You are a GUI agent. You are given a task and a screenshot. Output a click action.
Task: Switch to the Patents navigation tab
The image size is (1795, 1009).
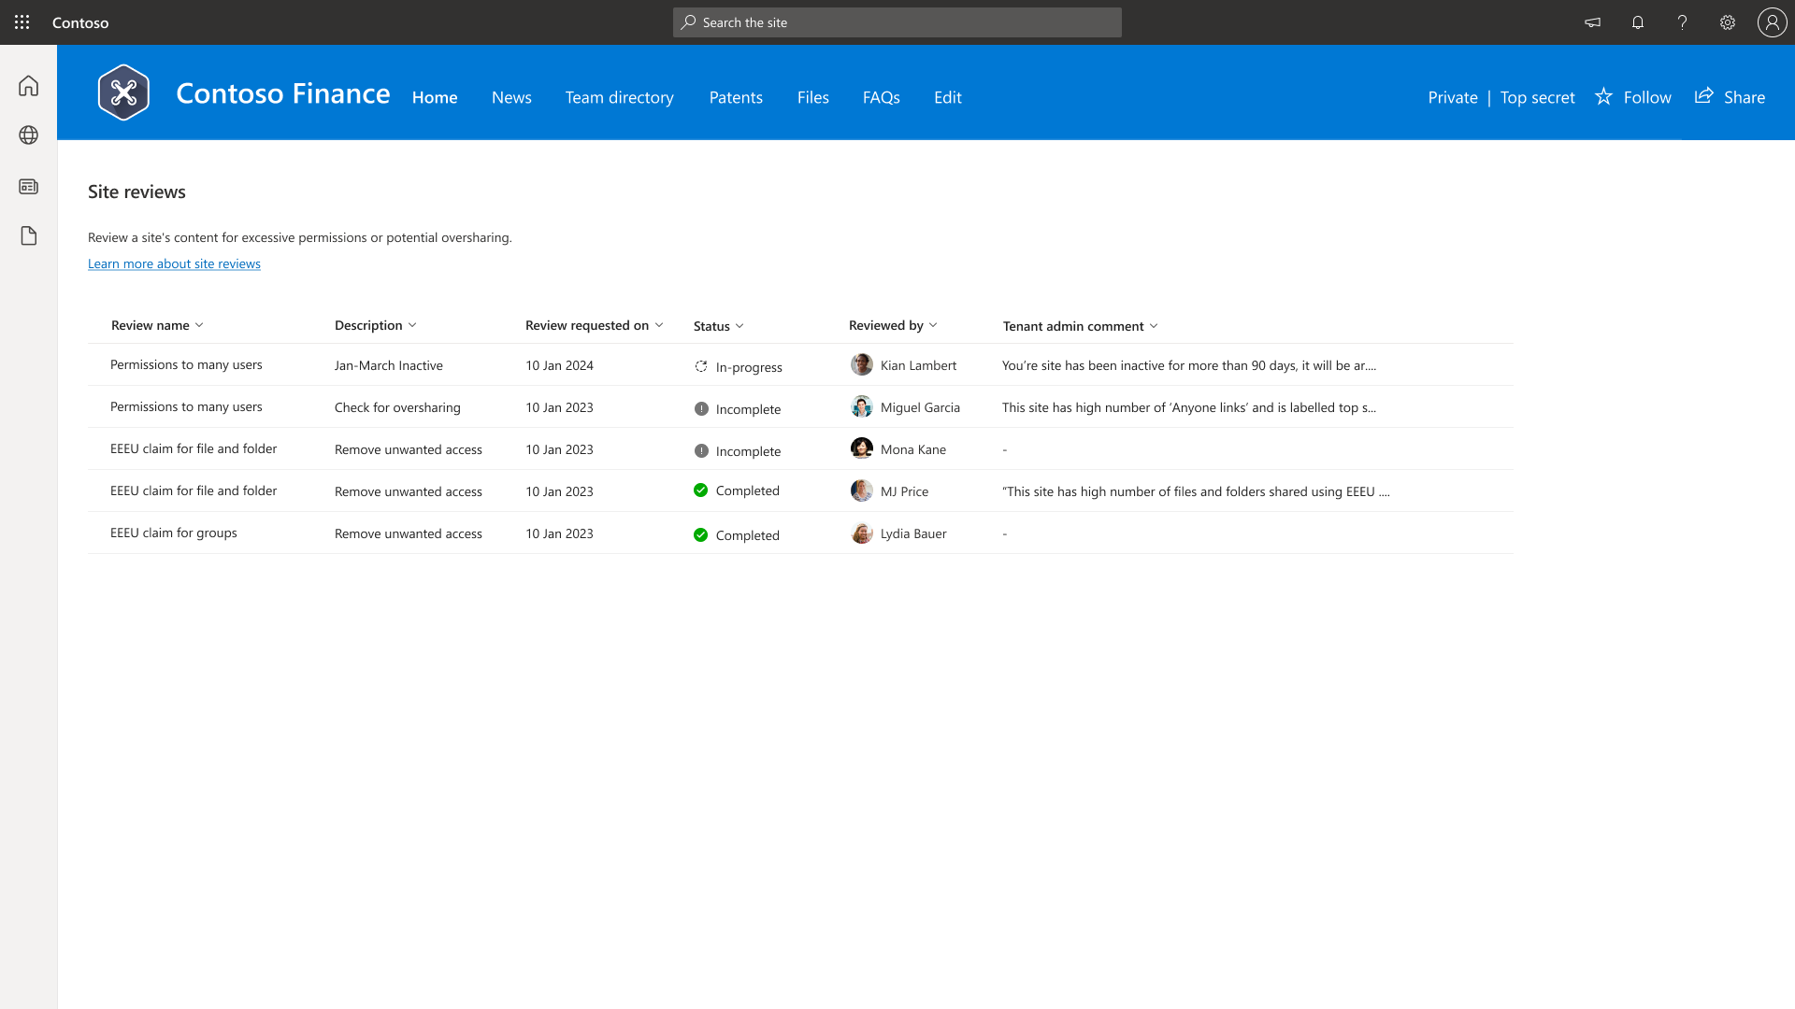736,97
